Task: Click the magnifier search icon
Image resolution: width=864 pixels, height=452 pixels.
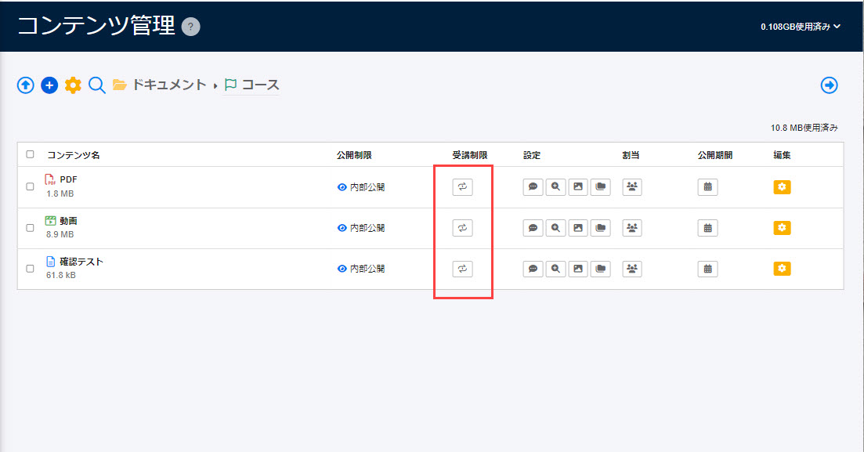Action: point(96,85)
